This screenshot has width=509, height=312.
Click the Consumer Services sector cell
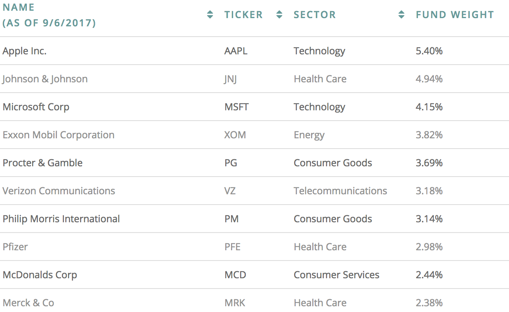337,275
